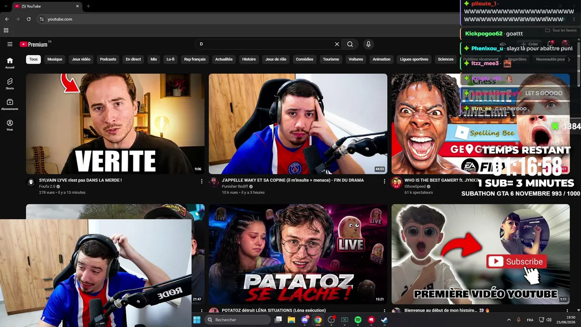Open options menu for WAKY video
Image resolution: width=581 pixels, height=327 pixels.
pyautogui.click(x=384, y=181)
